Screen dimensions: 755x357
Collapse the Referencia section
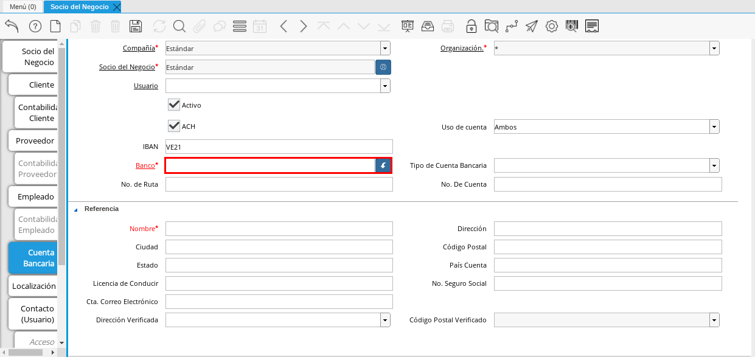pos(76,209)
